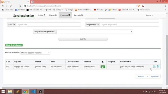This screenshot has width=168, height=94.
Task: Click the Anterior pagination link
Action: click(x=140, y=77)
